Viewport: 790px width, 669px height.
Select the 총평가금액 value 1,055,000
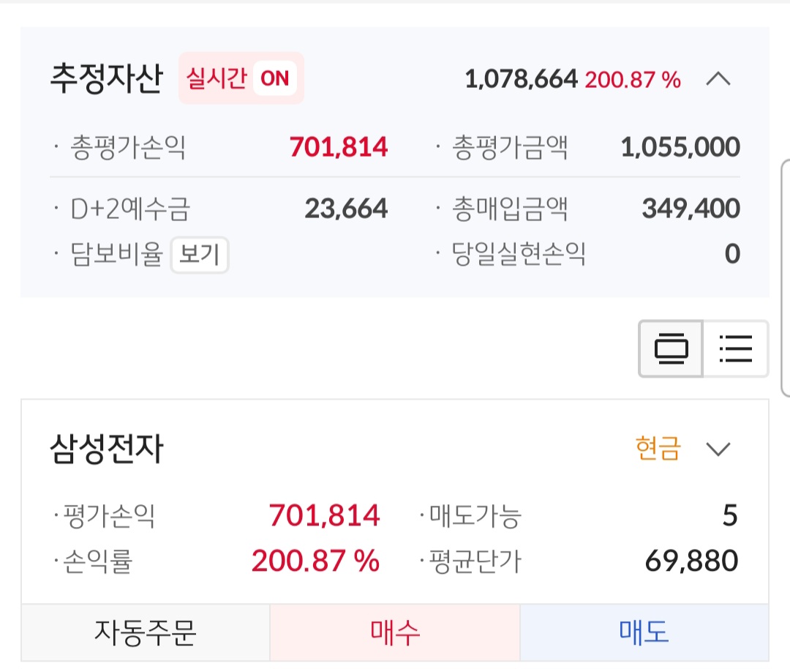click(x=680, y=148)
